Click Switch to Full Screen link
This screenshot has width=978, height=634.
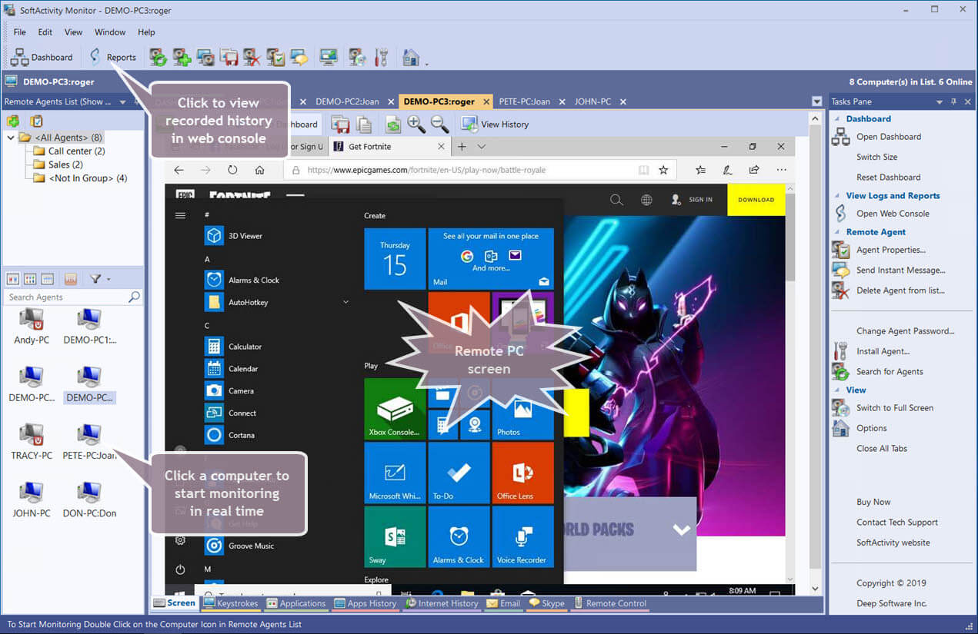coord(894,407)
